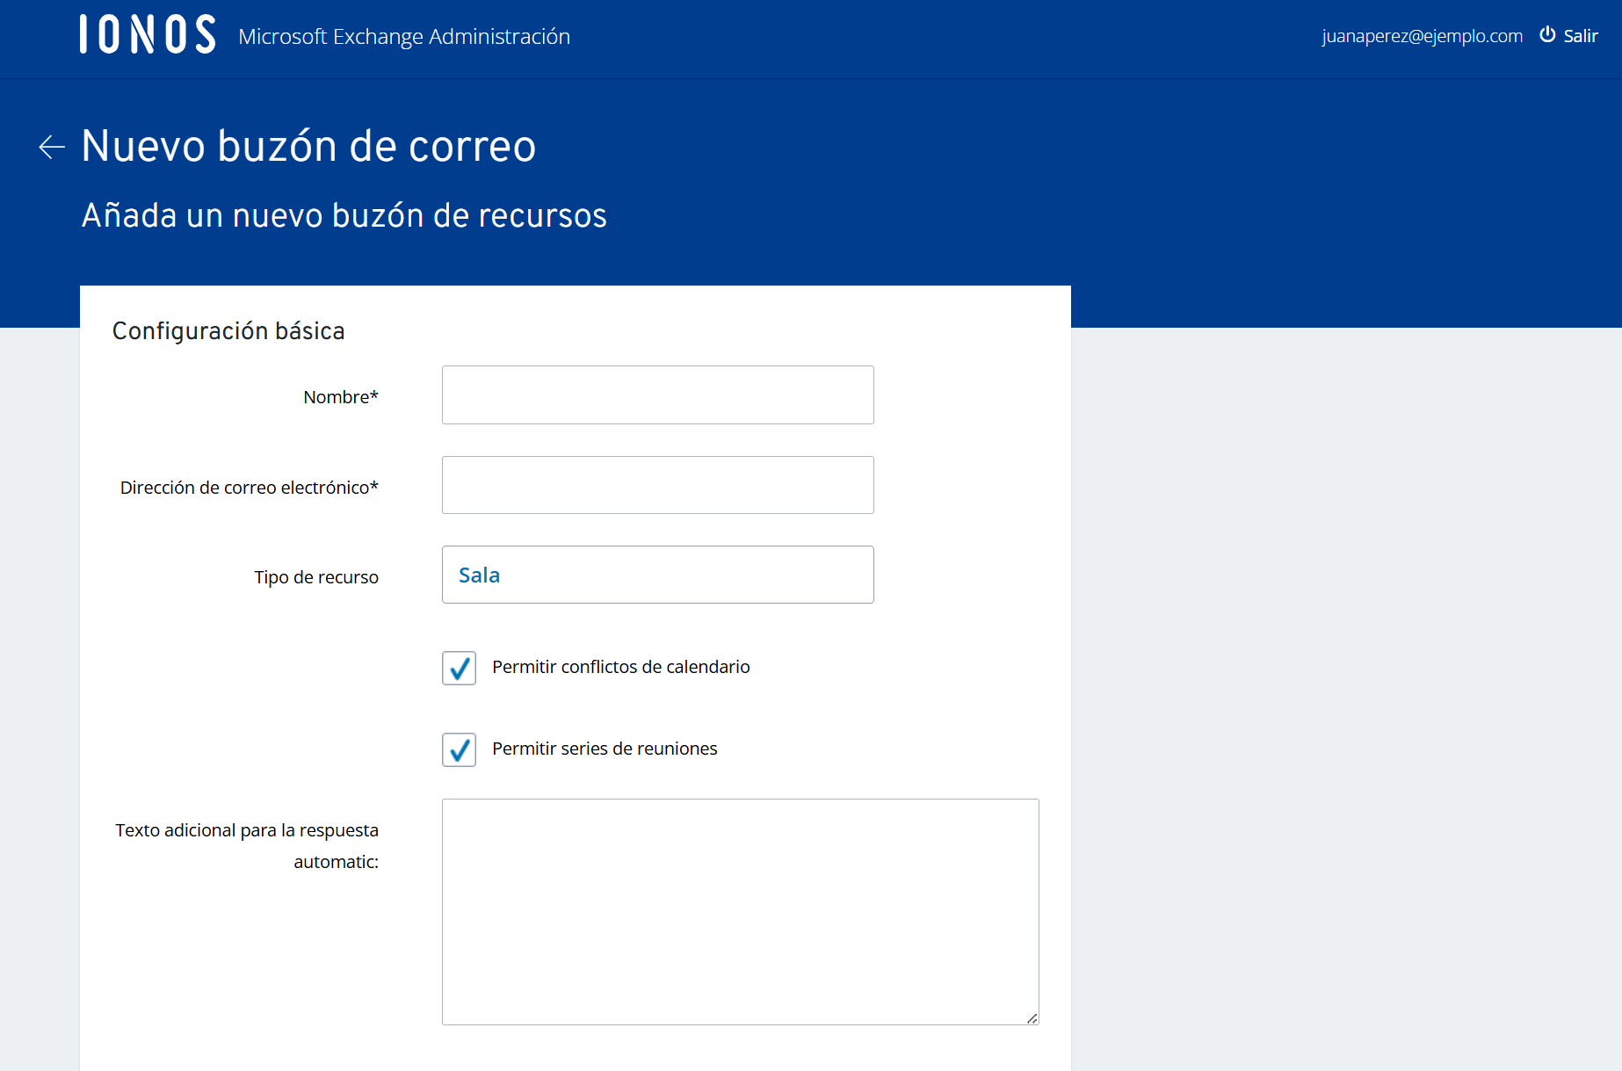Uncheck Permitir series de reuniones

tap(458, 749)
